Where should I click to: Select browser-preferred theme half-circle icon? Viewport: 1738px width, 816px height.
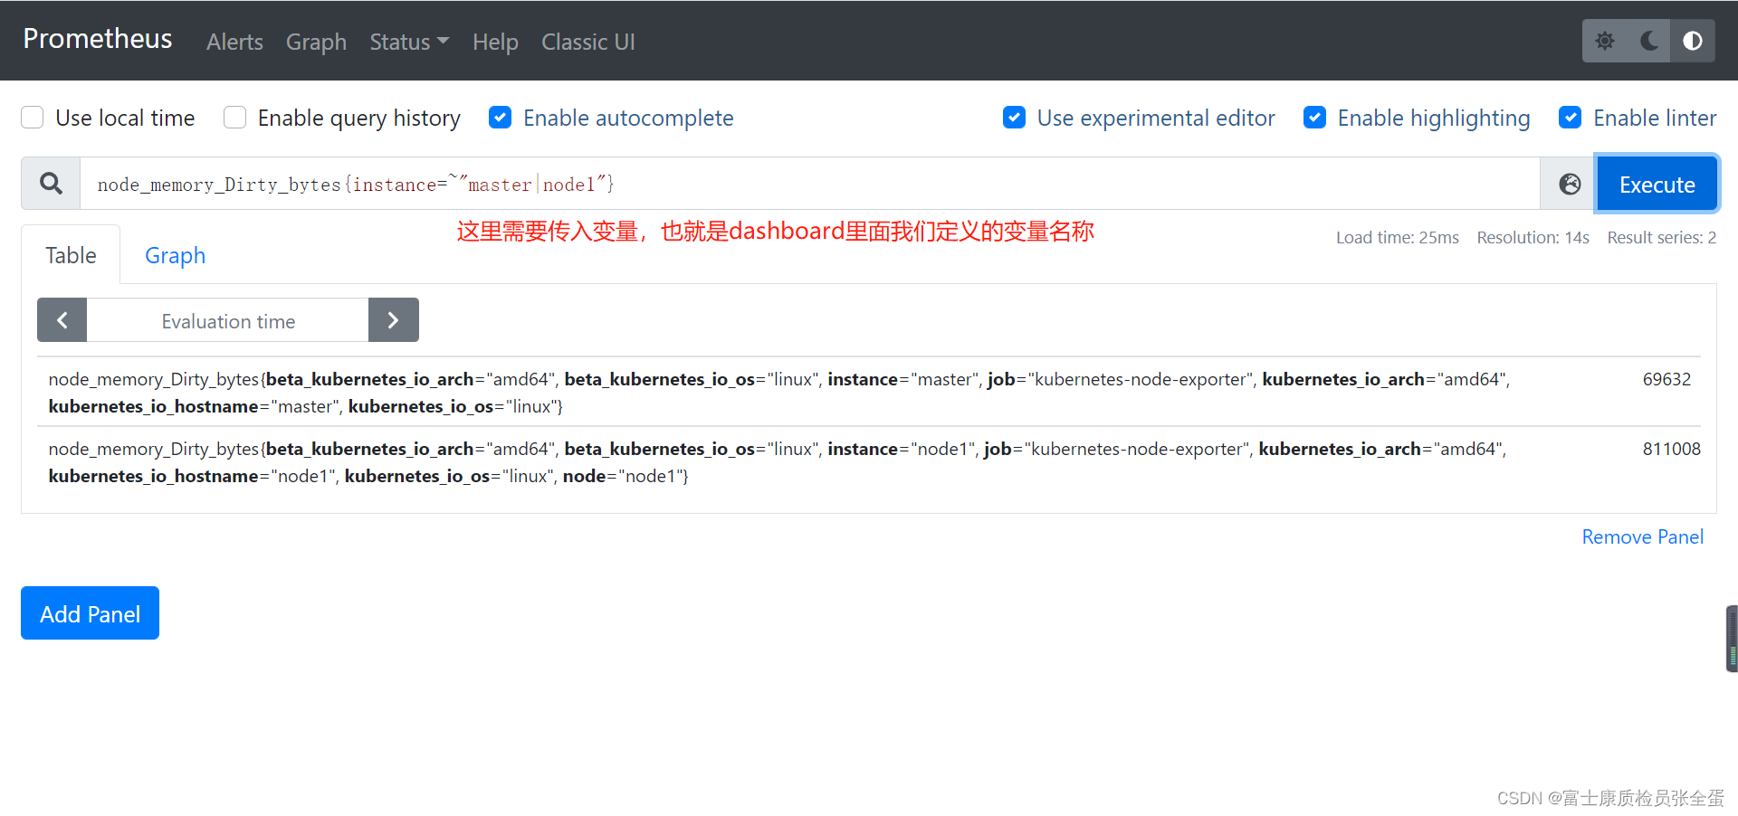tap(1692, 41)
